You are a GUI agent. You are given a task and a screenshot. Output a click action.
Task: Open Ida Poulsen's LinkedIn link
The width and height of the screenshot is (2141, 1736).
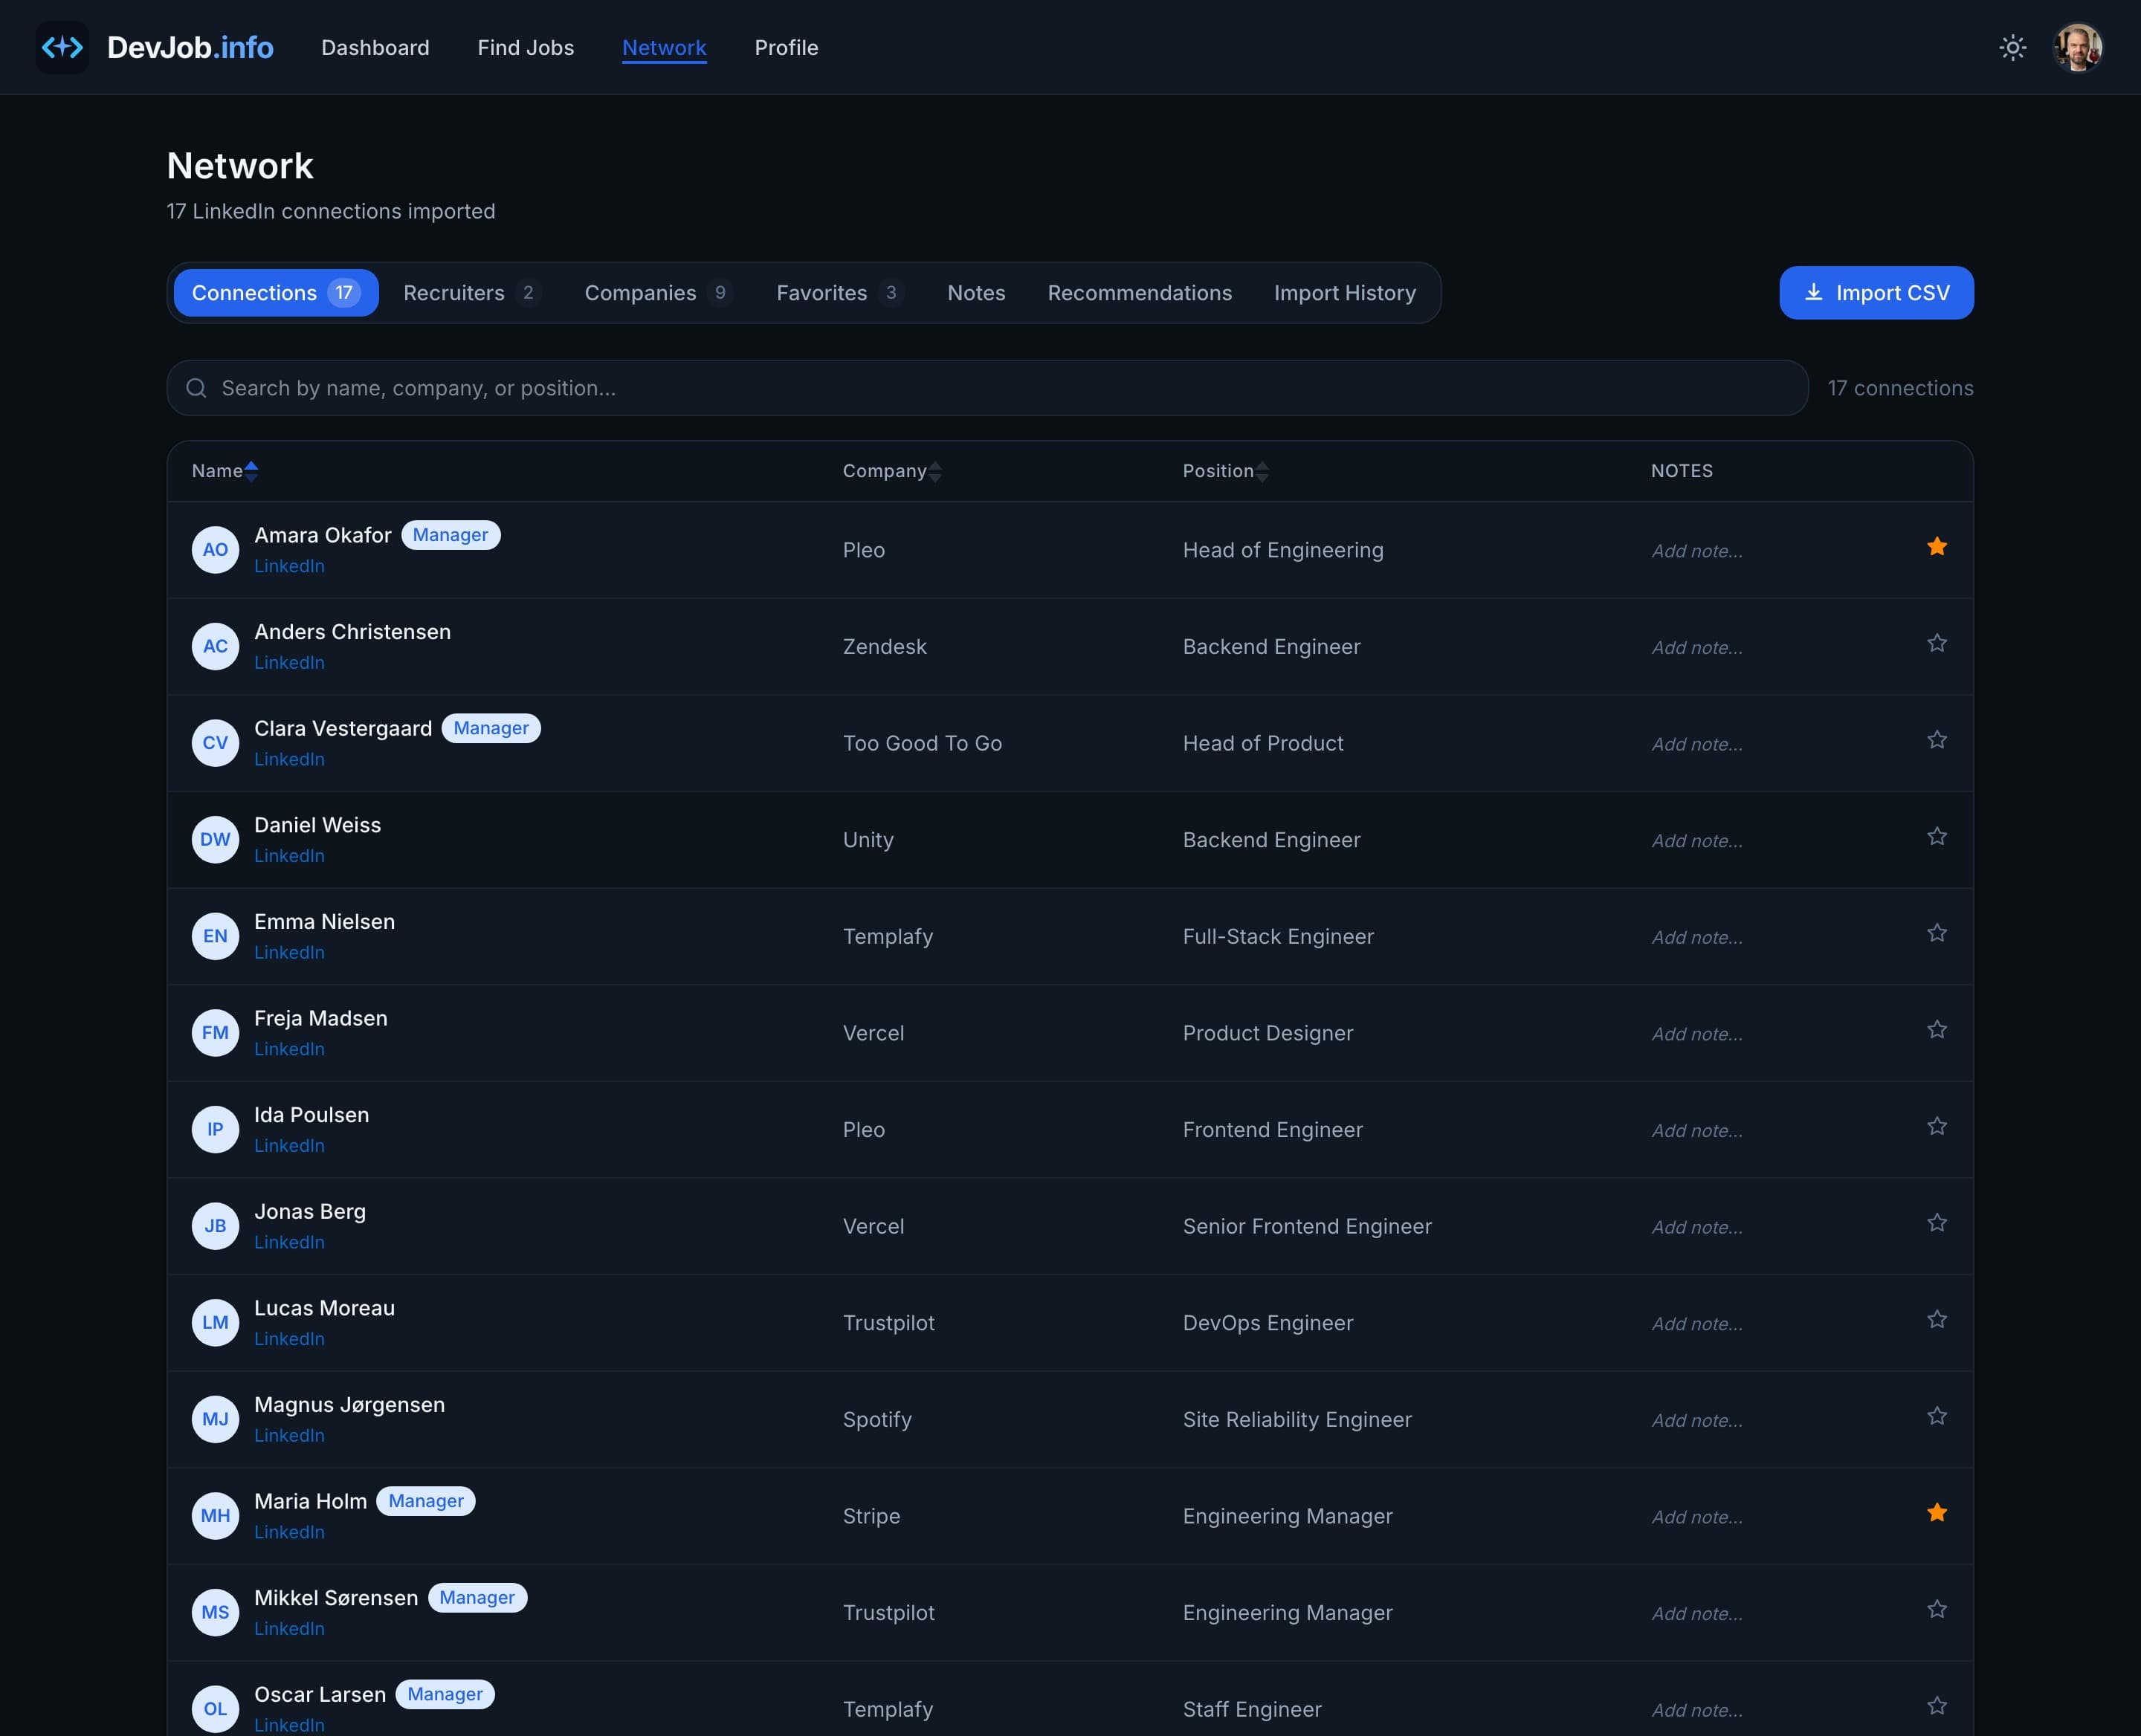[x=289, y=1146]
